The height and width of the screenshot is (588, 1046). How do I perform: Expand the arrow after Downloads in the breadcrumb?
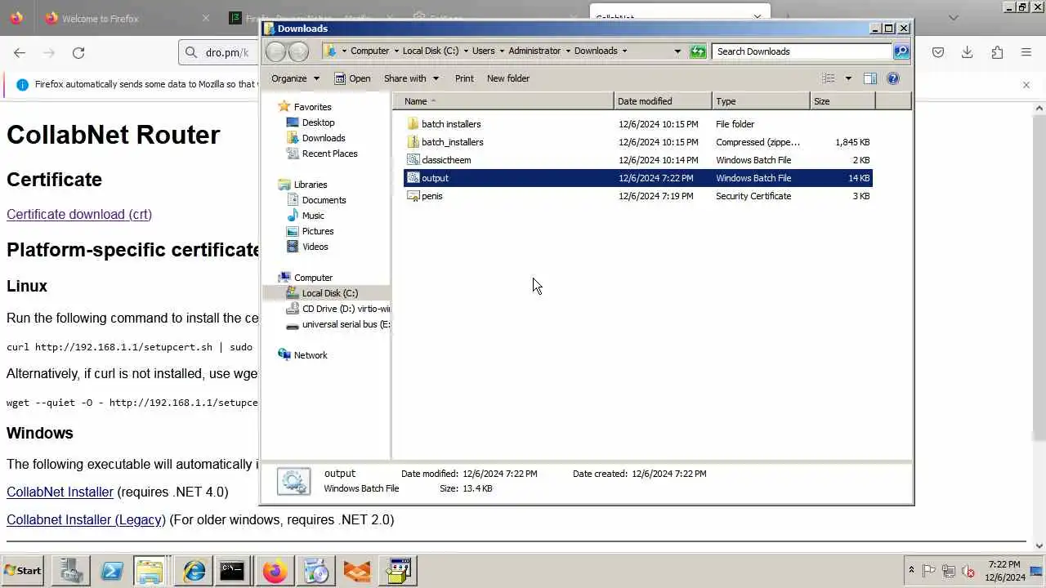tap(625, 51)
